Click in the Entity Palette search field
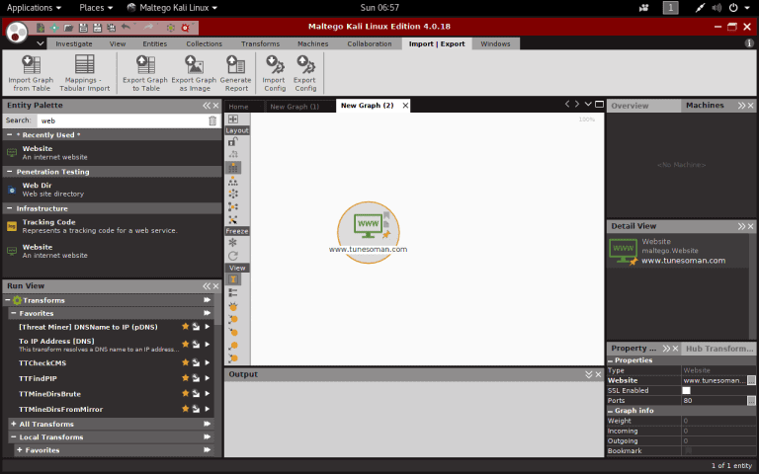This screenshot has height=474, width=759. 122,120
